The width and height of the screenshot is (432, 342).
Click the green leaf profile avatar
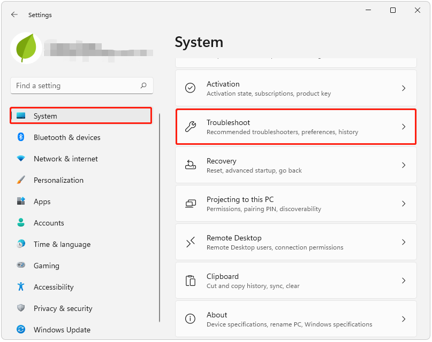(x=26, y=48)
